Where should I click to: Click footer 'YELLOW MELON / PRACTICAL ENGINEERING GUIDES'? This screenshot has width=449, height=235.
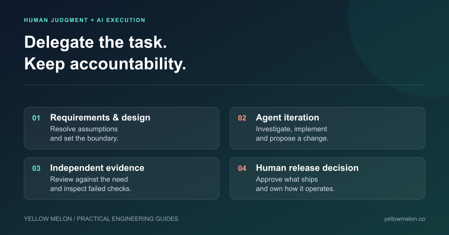101,219
